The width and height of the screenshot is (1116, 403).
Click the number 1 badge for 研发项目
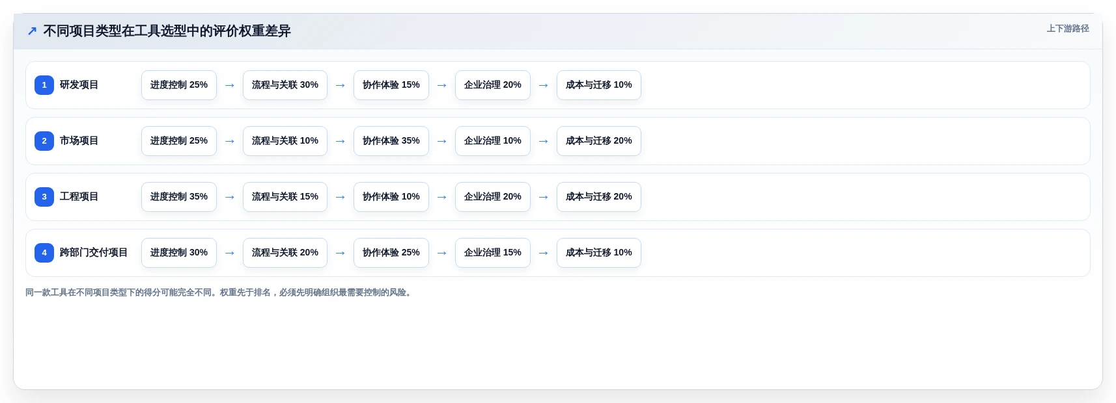coord(44,85)
